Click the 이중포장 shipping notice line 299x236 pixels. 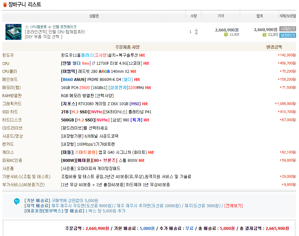[75, 211]
